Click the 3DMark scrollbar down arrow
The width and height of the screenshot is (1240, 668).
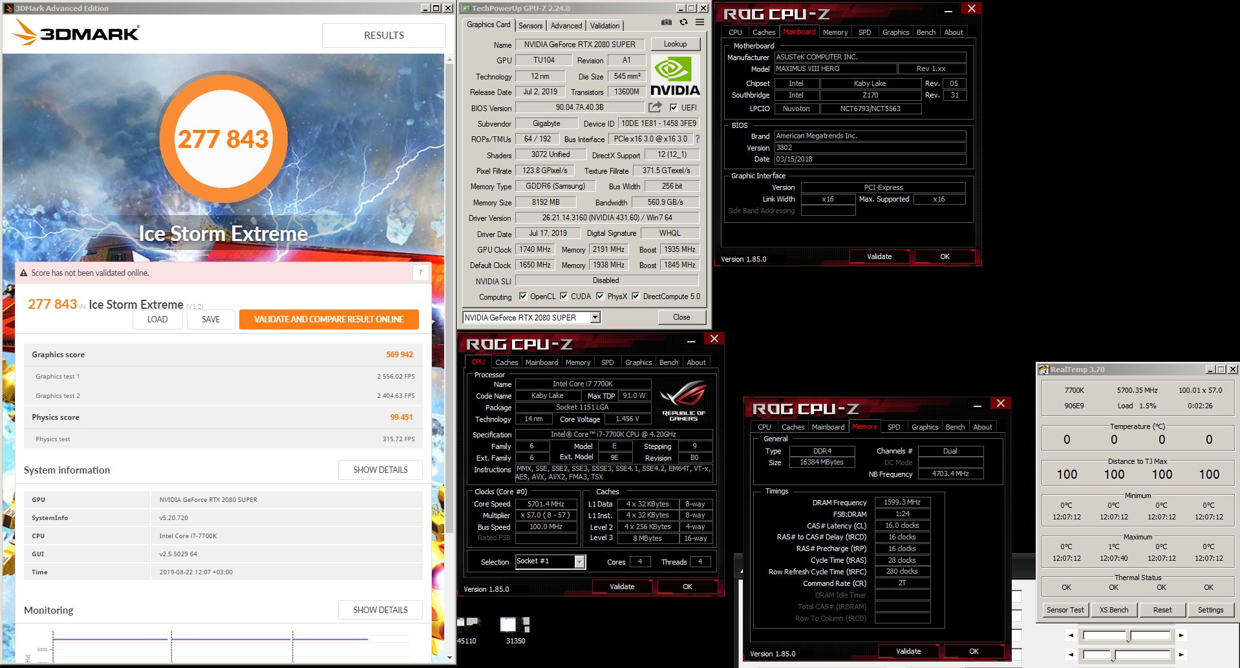450,658
